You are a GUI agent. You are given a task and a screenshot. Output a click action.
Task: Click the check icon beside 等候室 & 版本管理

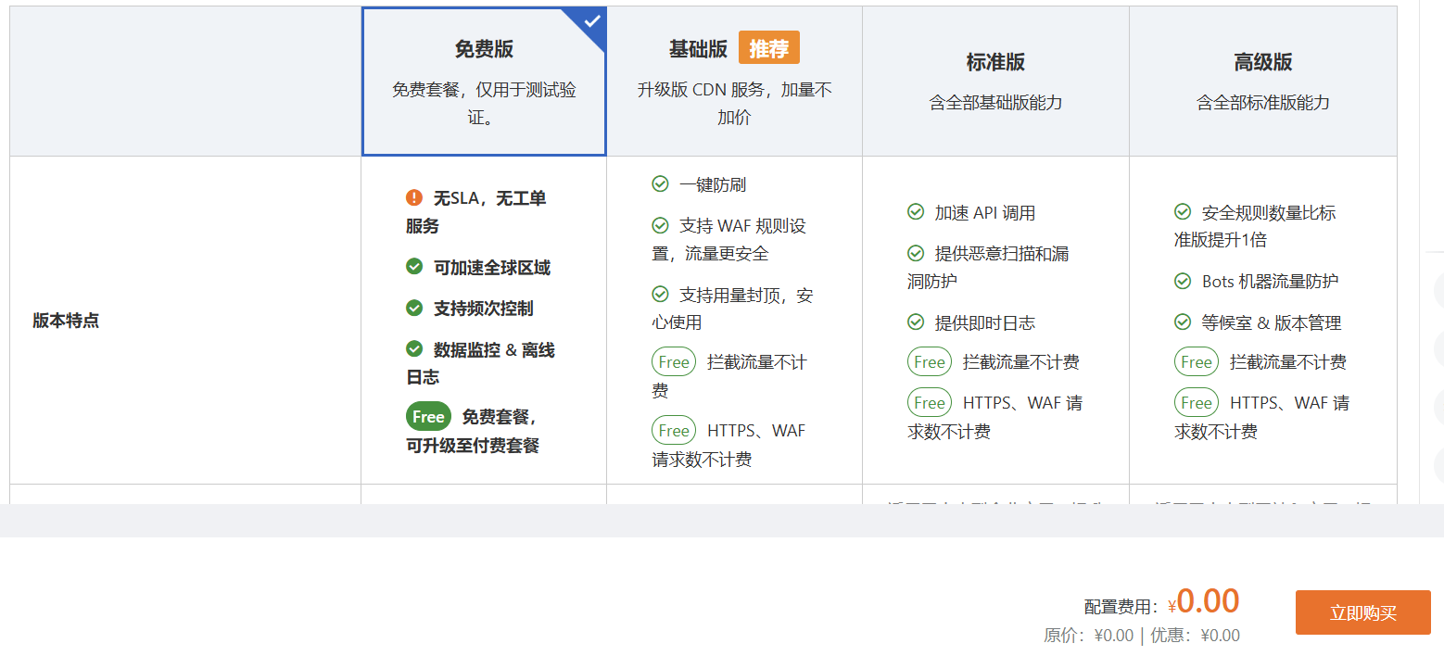tap(1183, 322)
